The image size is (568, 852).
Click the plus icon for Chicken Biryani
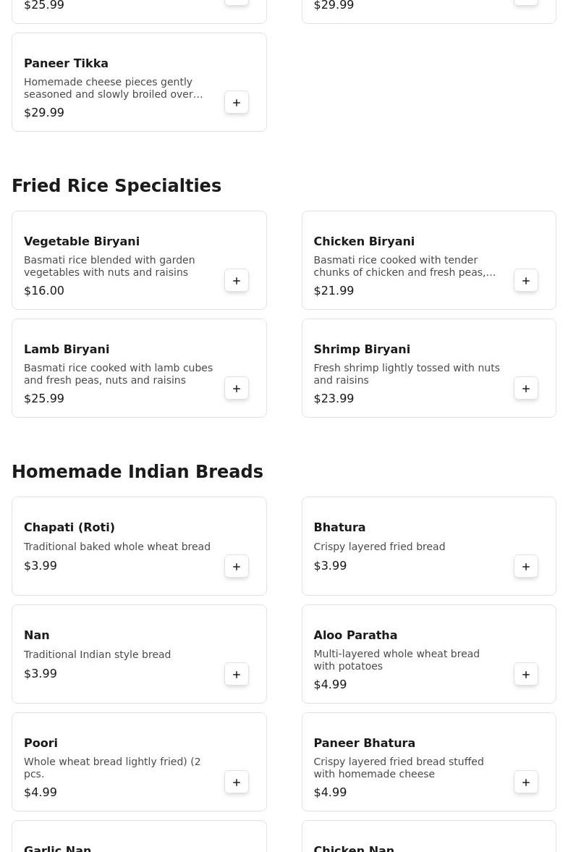[x=526, y=281]
